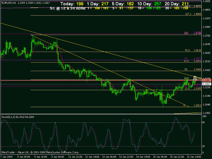212x159 pixels.
Task: Click the 'S/L @ 1/2 & 3/4 ADRs' label
Action: coord(68,8)
